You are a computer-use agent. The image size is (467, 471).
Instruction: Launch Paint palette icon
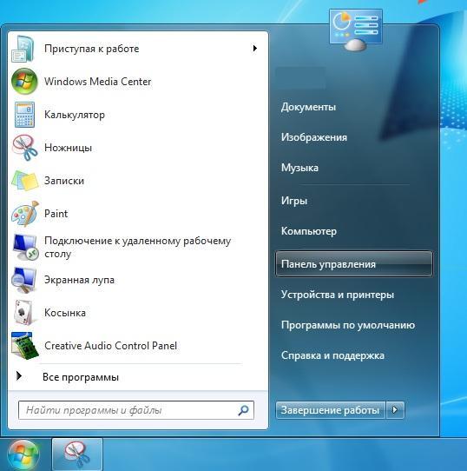tap(25, 214)
